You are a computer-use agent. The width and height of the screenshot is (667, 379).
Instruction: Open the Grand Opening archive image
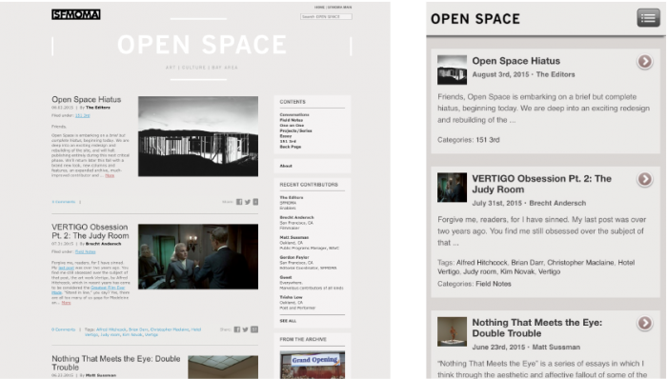(313, 365)
